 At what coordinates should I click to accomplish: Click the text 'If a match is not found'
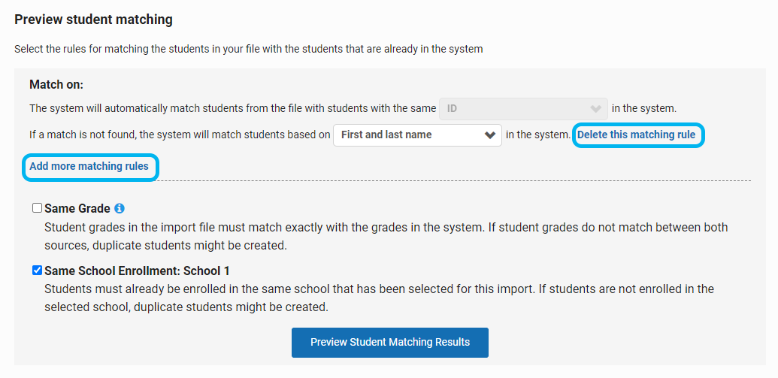click(x=180, y=135)
